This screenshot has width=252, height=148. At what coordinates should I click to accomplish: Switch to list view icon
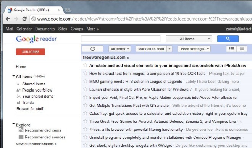242,49
